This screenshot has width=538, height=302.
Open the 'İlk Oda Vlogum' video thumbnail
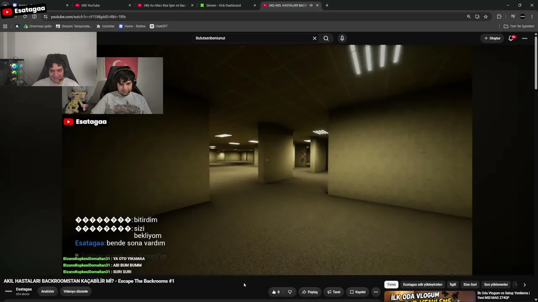[429, 296]
